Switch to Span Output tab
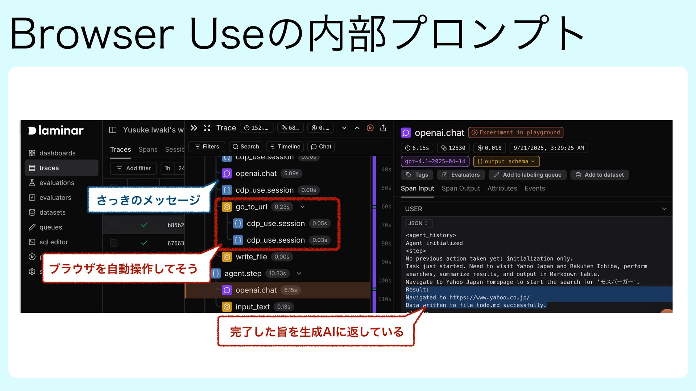Viewport: 696px width, 391px height. tap(461, 189)
